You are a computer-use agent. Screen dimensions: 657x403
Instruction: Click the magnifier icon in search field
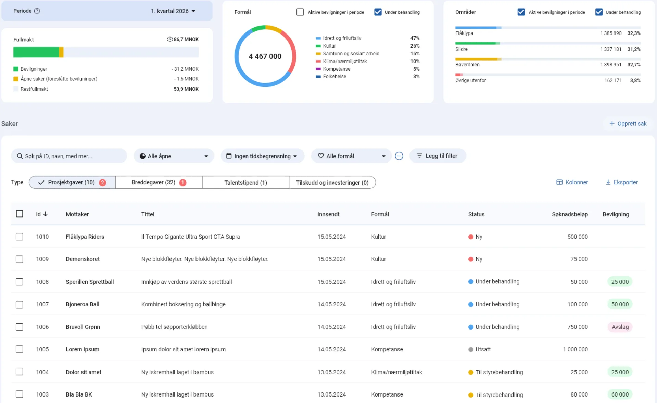[x=20, y=156]
